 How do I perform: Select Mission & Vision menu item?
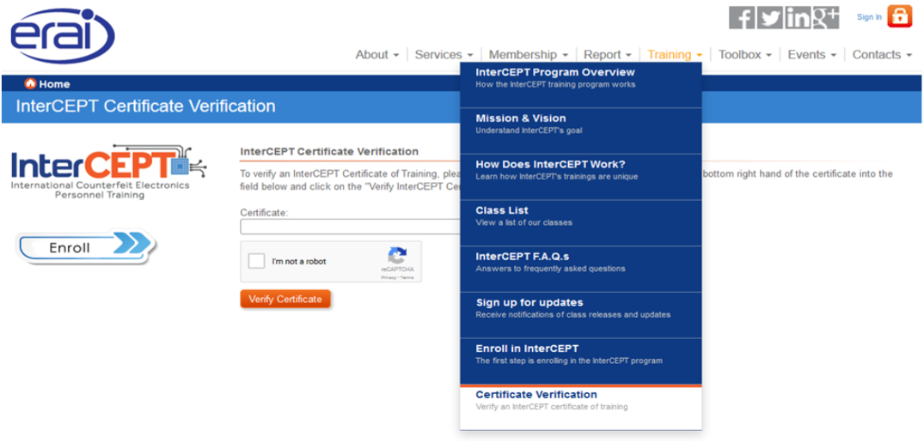click(581, 130)
